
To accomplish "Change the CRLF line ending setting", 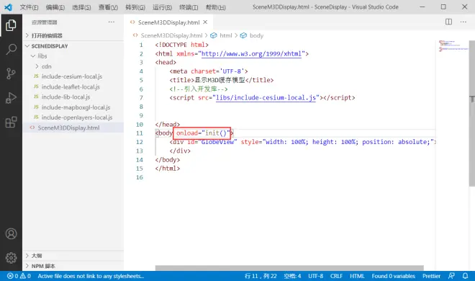I will point(336,276).
